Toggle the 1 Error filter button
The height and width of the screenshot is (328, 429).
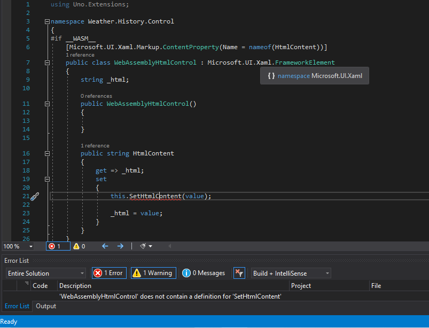109,273
